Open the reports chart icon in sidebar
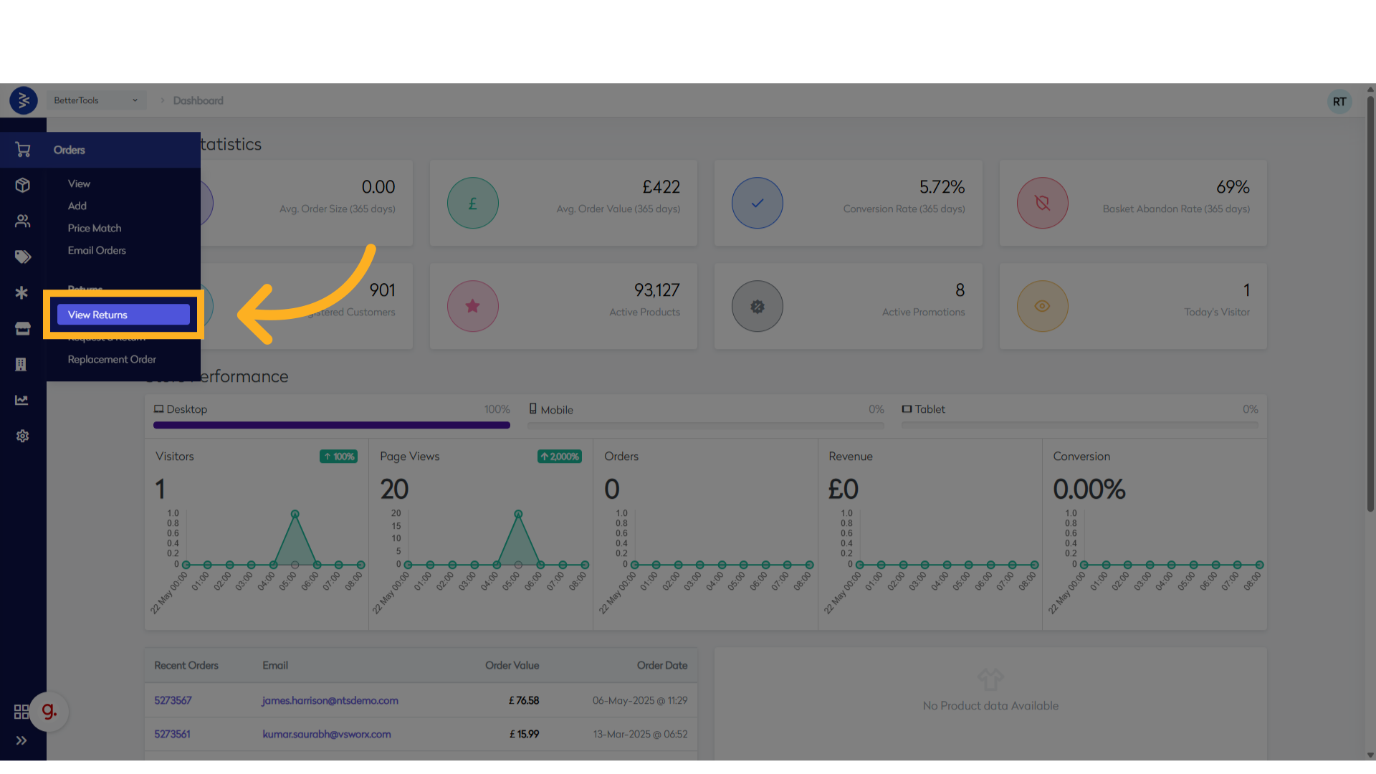Viewport: 1376px width, 774px height. (21, 400)
